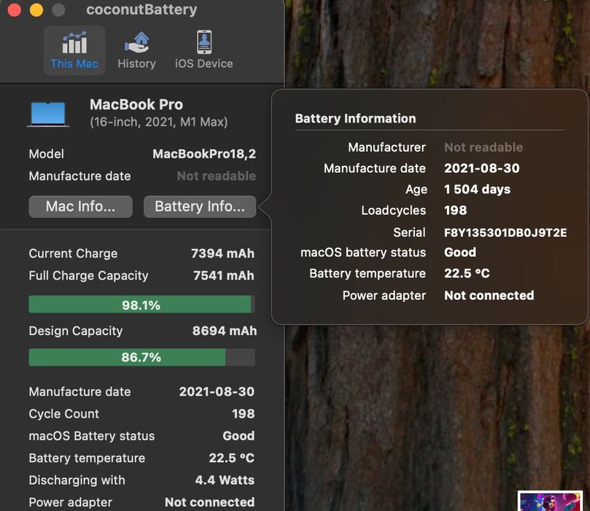Click the popover macOS battery status Good
This screenshot has width=590, height=511.
459,252
